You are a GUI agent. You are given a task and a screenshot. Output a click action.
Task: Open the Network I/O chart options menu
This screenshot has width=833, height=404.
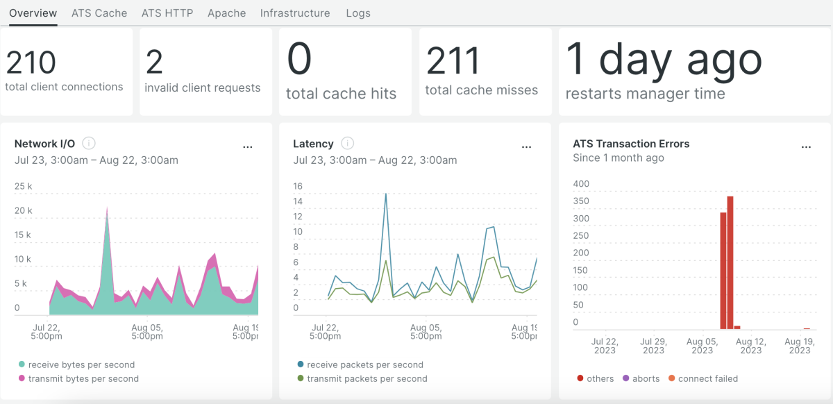[248, 147]
